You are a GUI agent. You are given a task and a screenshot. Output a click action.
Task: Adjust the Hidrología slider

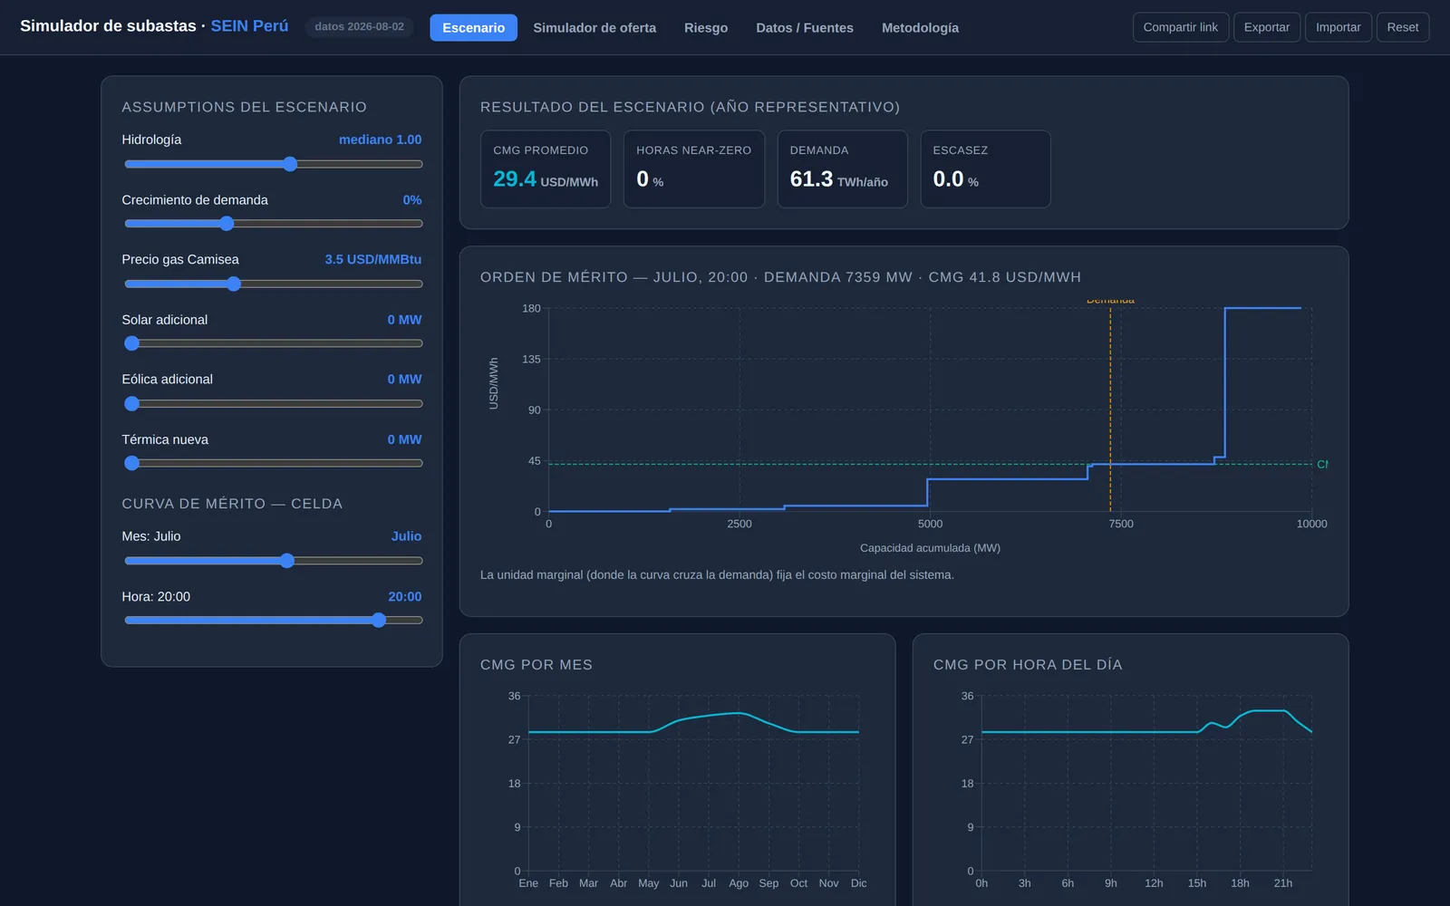pyautogui.click(x=273, y=164)
